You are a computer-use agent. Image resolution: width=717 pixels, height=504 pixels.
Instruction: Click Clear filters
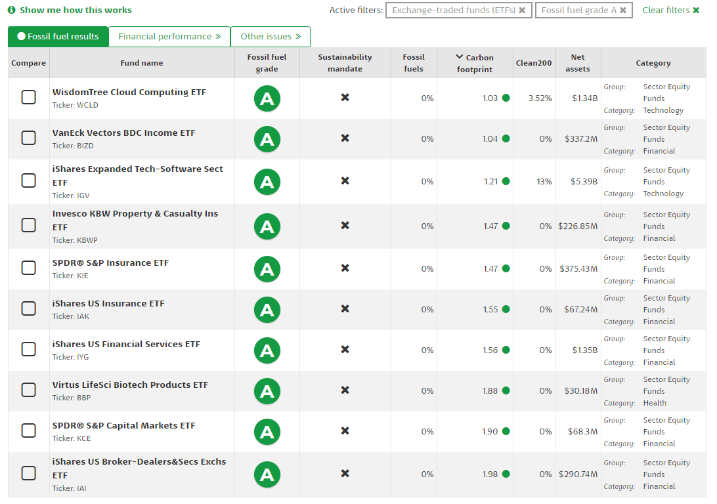pos(670,10)
